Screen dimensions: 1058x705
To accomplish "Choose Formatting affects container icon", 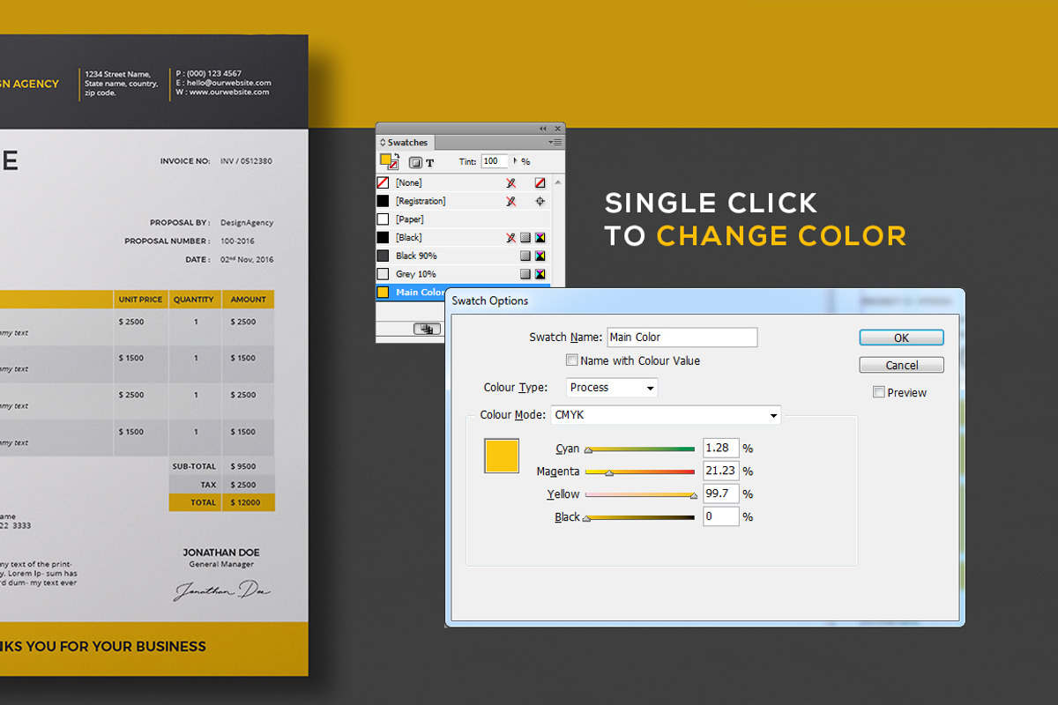I will [x=414, y=162].
